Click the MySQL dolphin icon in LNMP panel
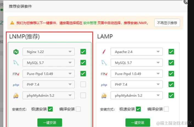The width and height of the screenshot is (194, 127). (x=16, y=63)
